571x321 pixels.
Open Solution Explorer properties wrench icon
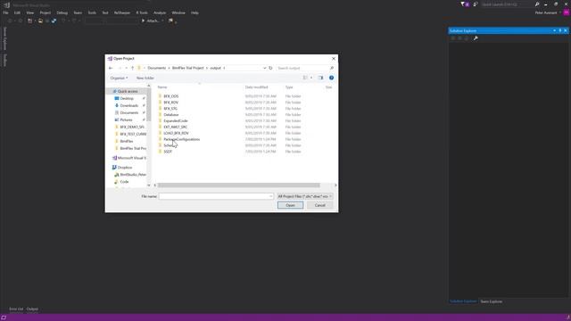click(x=476, y=38)
